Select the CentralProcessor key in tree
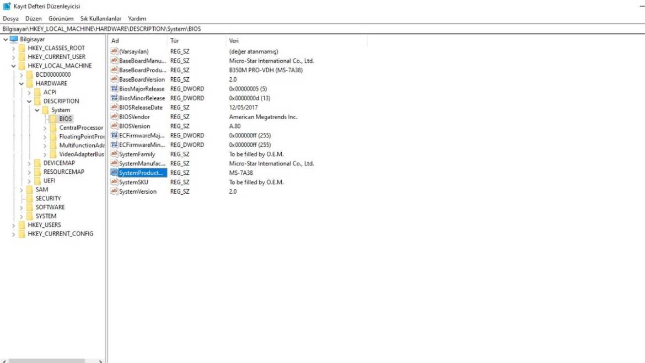The width and height of the screenshot is (645, 363). coord(81,128)
